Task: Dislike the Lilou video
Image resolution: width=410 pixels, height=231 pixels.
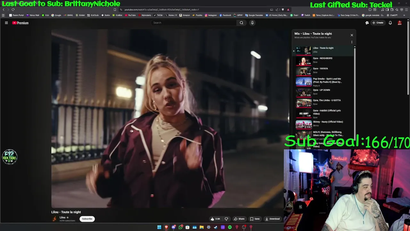Action: 226,219
